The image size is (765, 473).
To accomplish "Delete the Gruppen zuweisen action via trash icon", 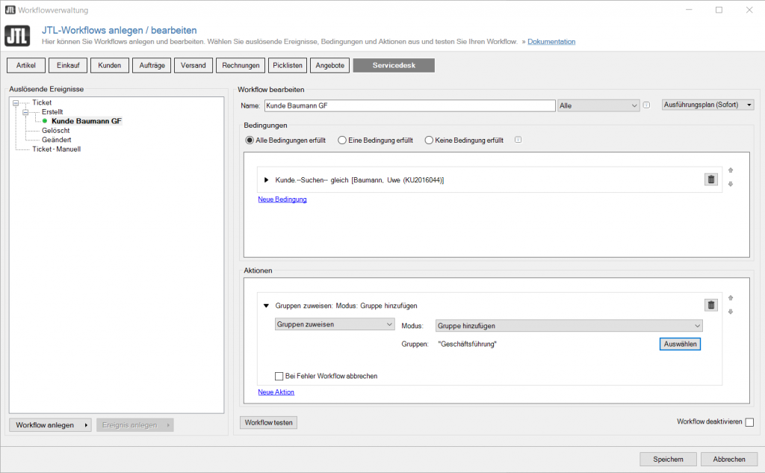I will [x=710, y=305].
